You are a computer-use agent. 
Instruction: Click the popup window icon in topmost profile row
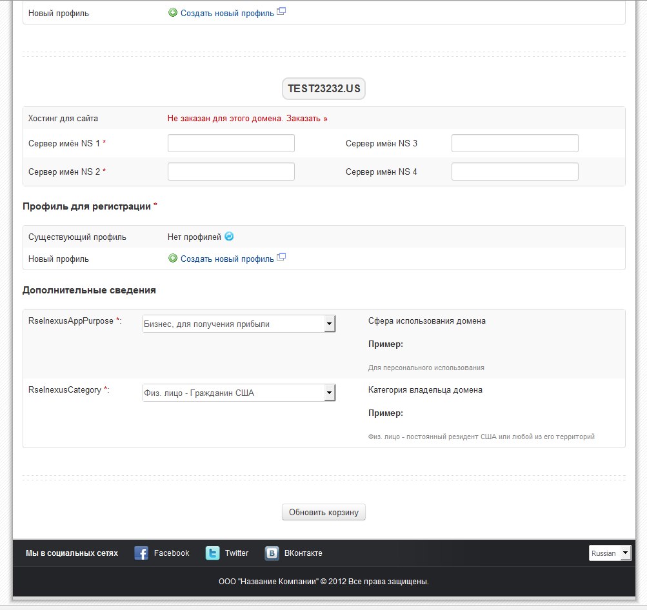click(281, 11)
